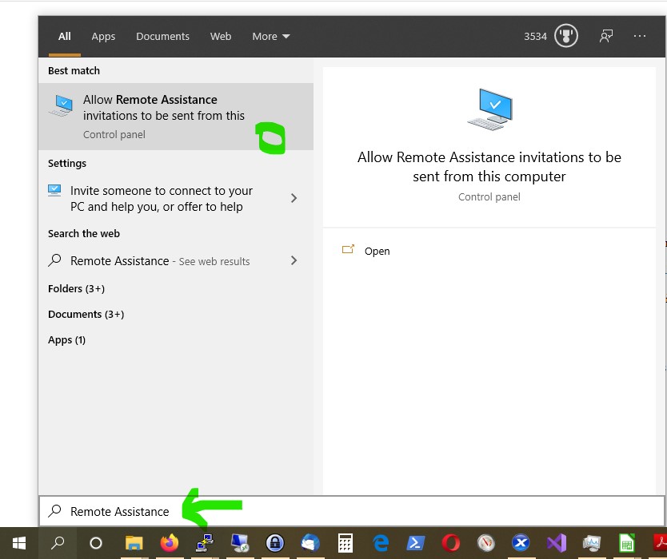
Task: Switch to the All search tab
Action: [x=65, y=37]
